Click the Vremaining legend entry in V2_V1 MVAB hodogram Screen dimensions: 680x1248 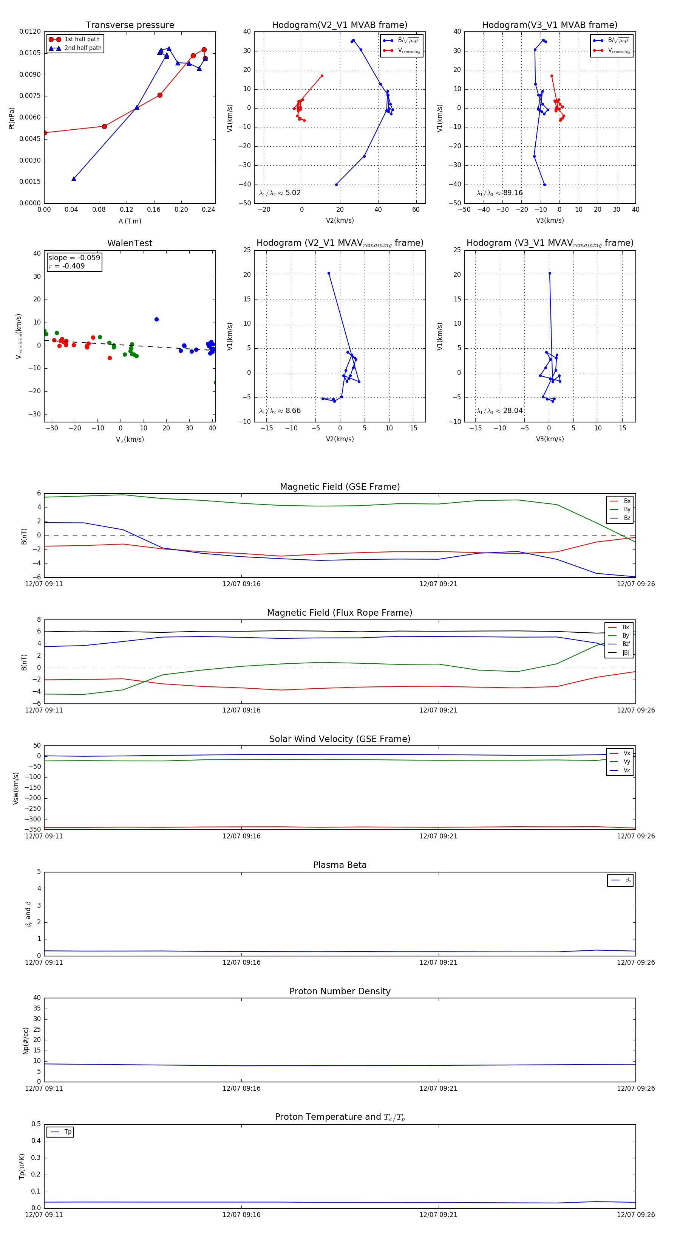(x=402, y=50)
